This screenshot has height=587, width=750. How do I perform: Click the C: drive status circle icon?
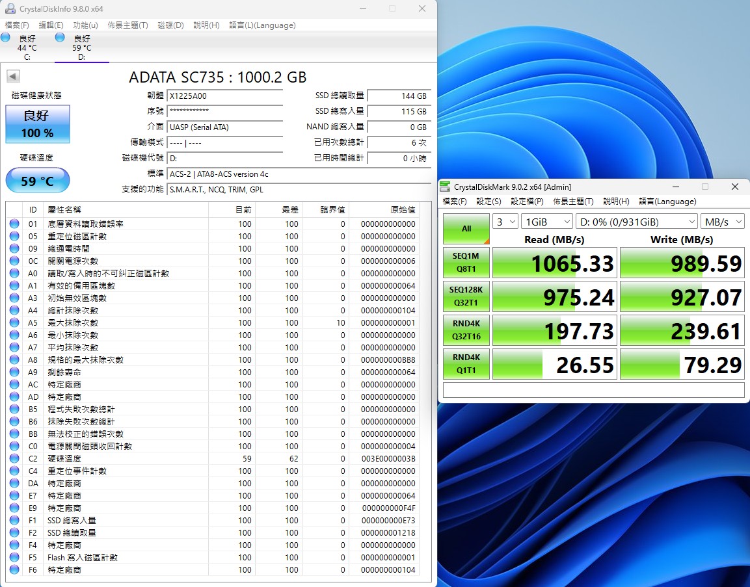6,37
